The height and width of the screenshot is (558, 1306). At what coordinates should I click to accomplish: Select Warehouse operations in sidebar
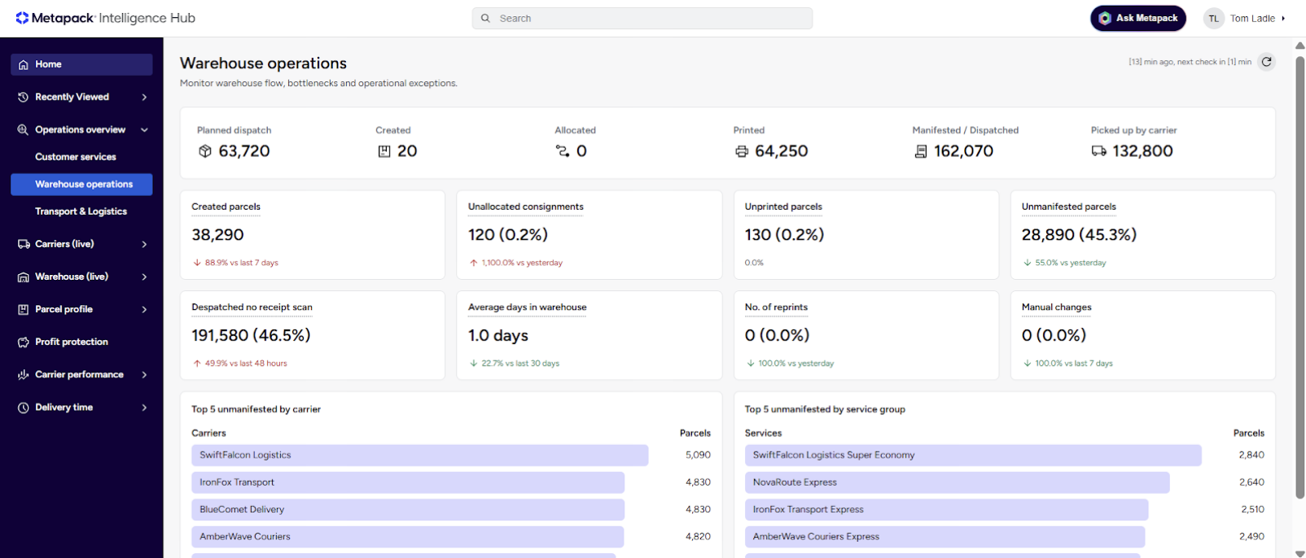[81, 185]
